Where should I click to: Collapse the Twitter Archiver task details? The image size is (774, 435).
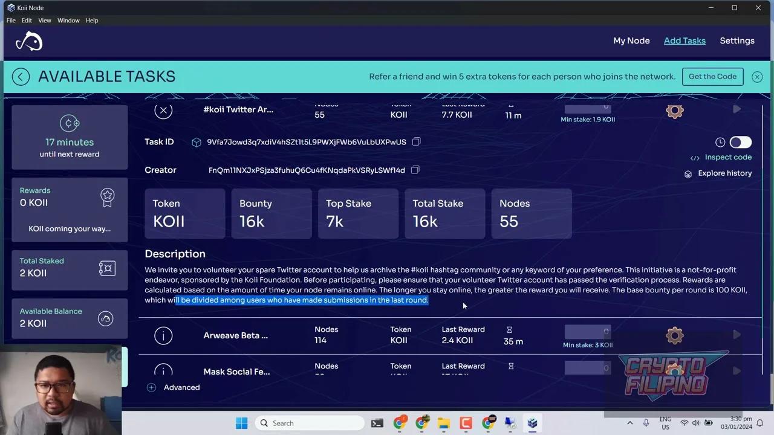coord(163,111)
